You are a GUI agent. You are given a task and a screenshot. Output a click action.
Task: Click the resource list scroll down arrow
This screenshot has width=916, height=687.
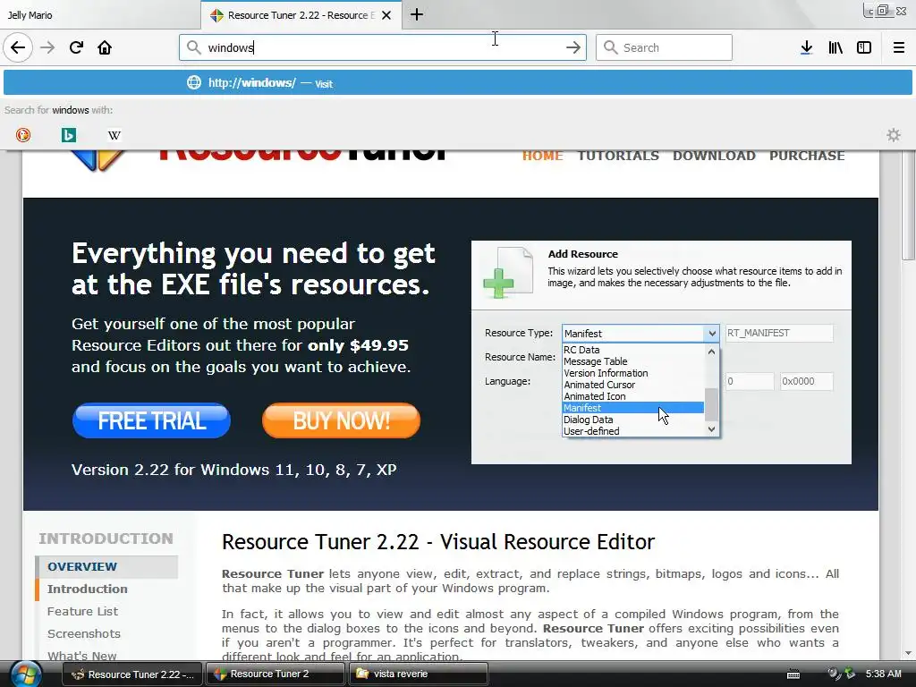pos(711,429)
